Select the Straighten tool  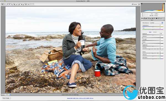pyautogui.click(x=17, y=4)
